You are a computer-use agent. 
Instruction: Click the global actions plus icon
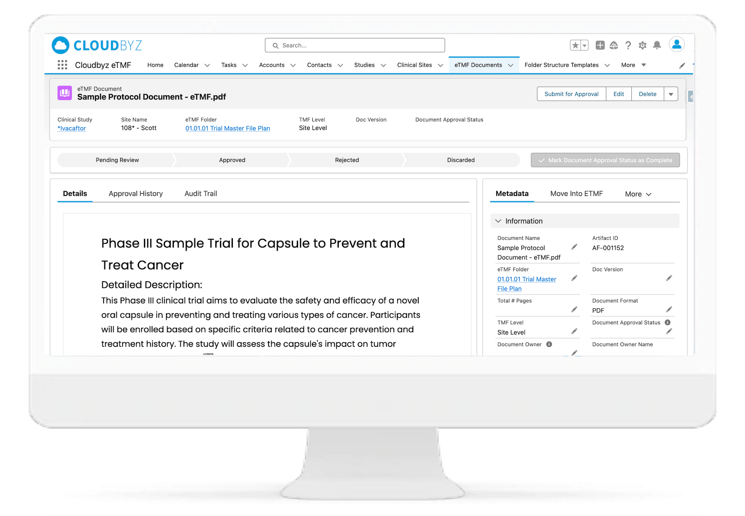tap(600, 45)
